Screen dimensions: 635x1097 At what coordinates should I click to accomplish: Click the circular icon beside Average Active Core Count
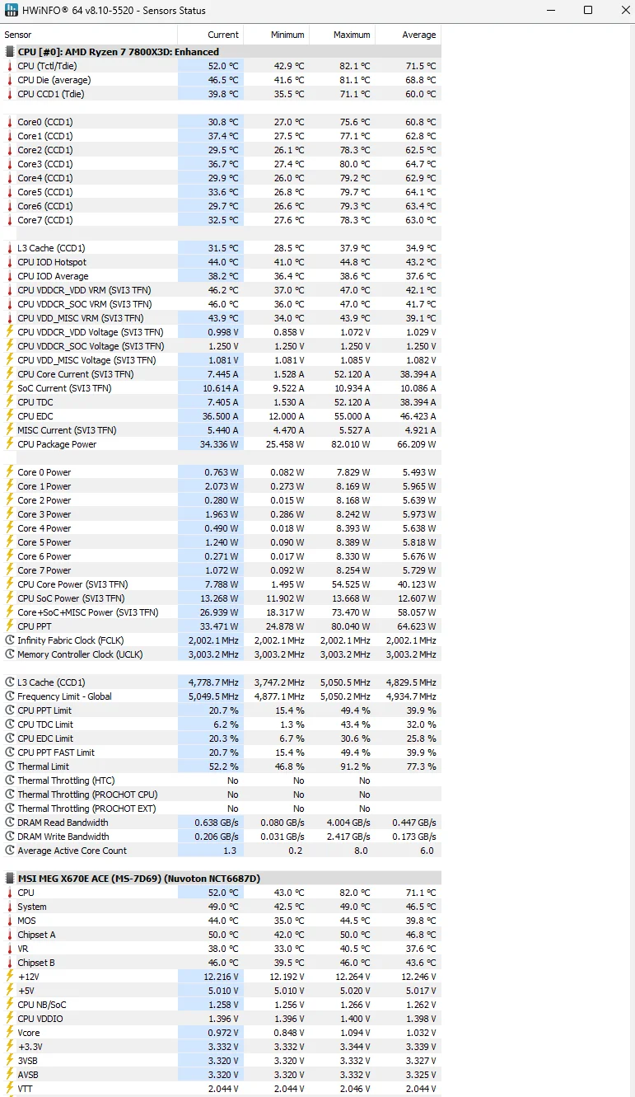(x=10, y=851)
